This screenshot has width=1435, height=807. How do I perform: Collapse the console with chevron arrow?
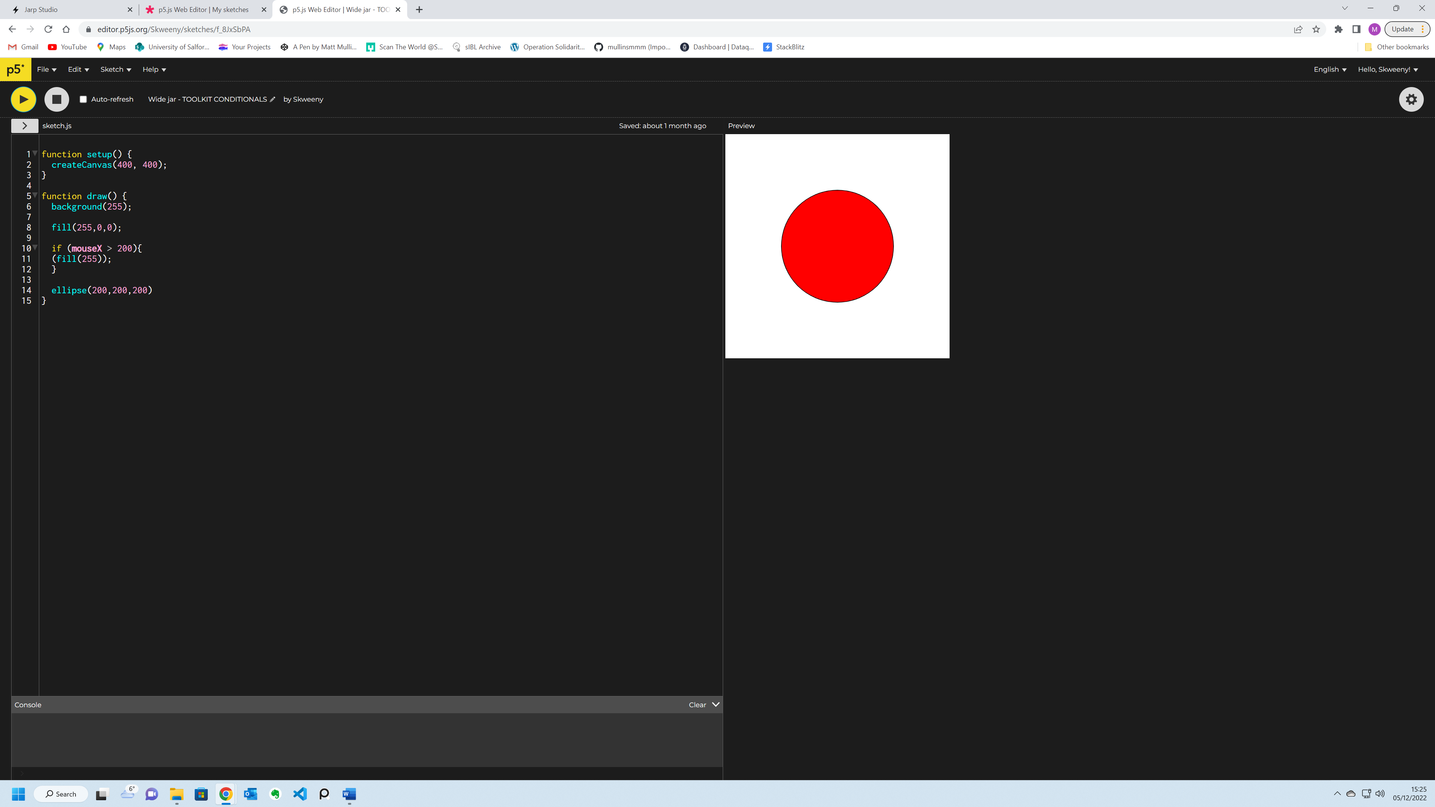[716, 705]
